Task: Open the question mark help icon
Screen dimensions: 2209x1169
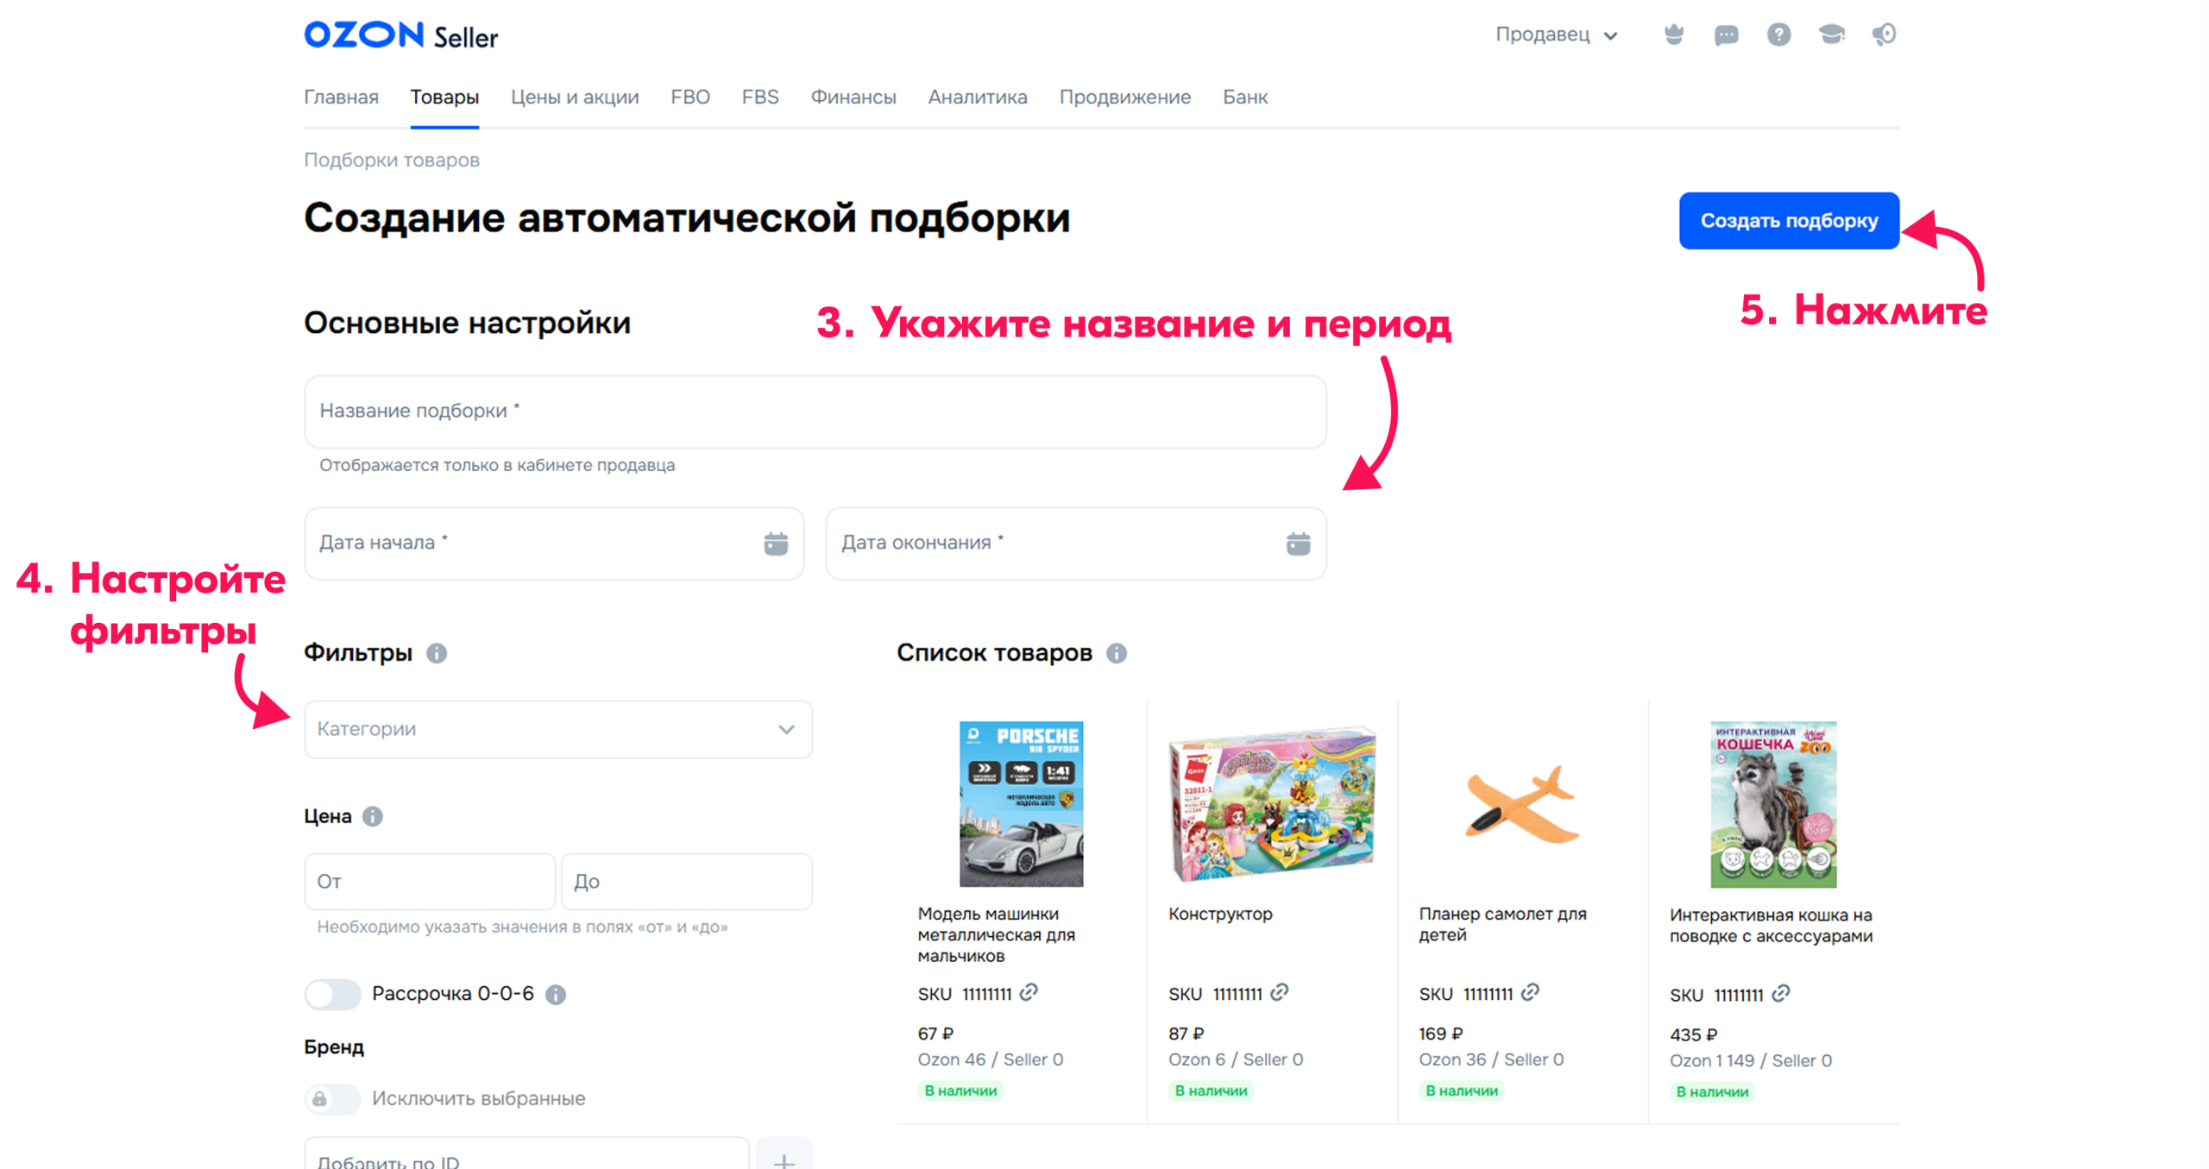Action: point(1778,35)
